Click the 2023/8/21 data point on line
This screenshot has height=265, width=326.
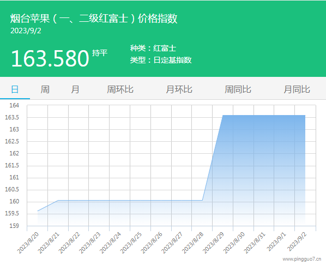(x=58, y=200)
